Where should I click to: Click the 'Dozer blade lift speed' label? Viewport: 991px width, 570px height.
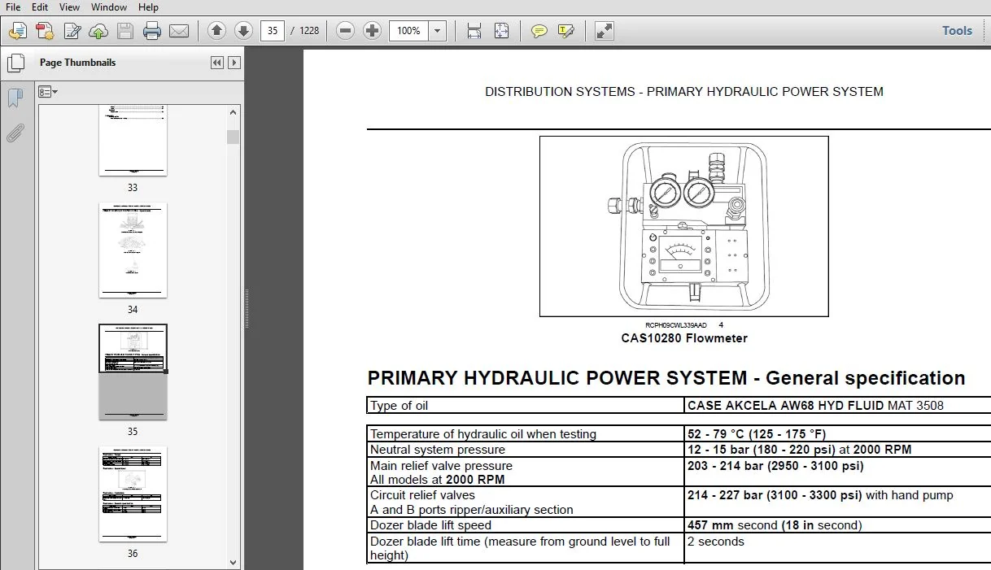point(430,525)
